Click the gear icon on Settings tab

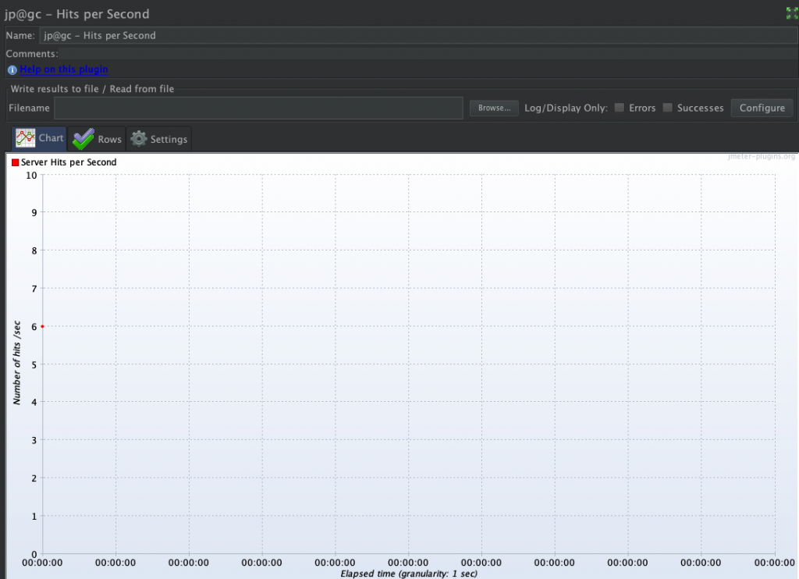click(x=139, y=139)
